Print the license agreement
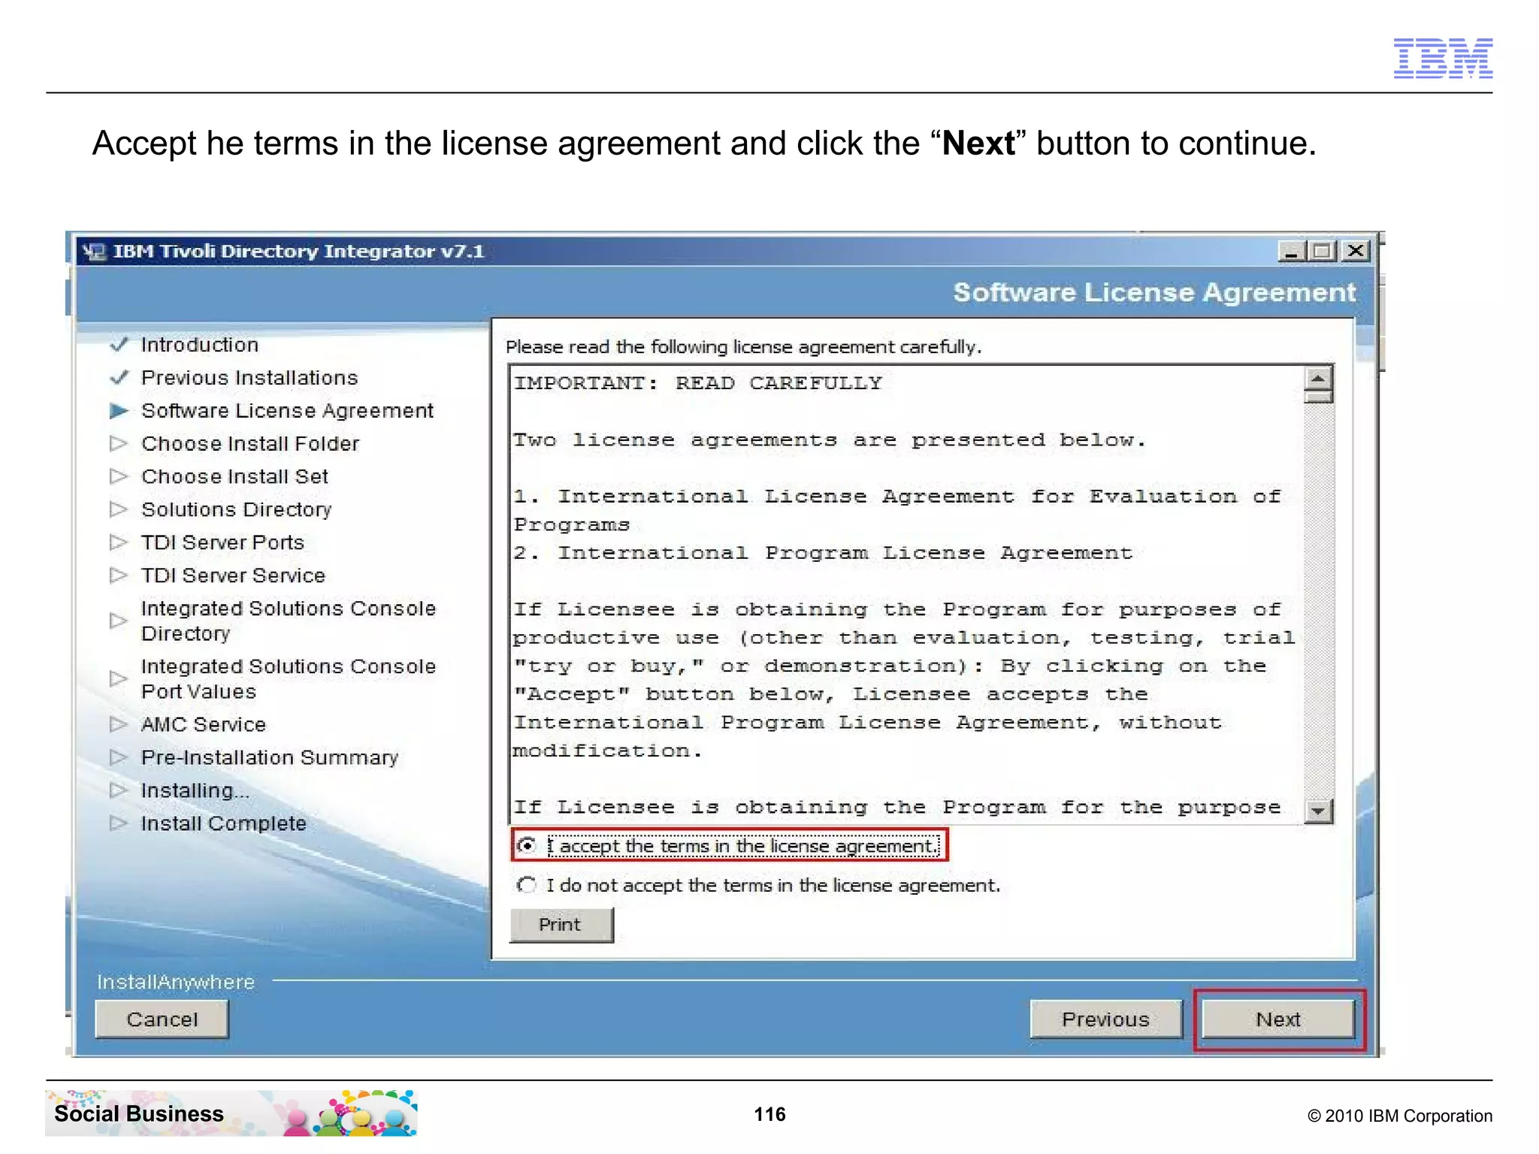The height and width of the screenshot is (1154, 1539). (561, 925)
